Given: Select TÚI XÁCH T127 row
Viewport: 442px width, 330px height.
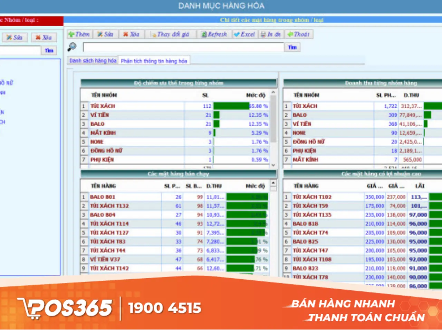Looking at the screenshot, I should [175, 233].
